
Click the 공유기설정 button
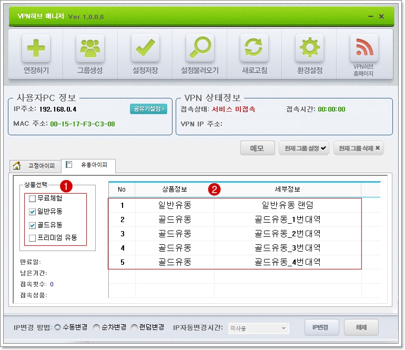click(148, 109)
